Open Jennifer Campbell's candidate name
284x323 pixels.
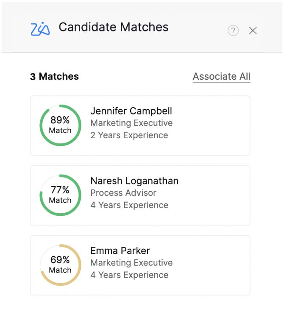[131, 111]
